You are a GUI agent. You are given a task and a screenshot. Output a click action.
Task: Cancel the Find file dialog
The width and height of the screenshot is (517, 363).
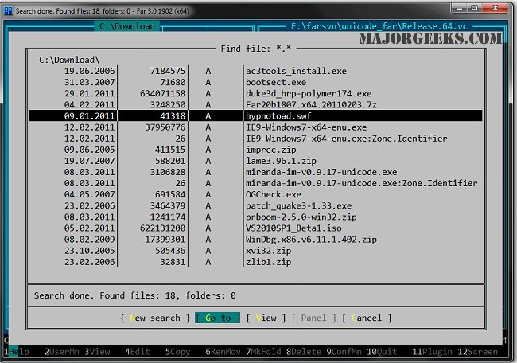click(367, 318)
